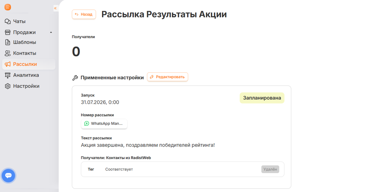Click the people icon beside Контакты
The width and height of the screenshot is (373, 192).
point(7,53)
